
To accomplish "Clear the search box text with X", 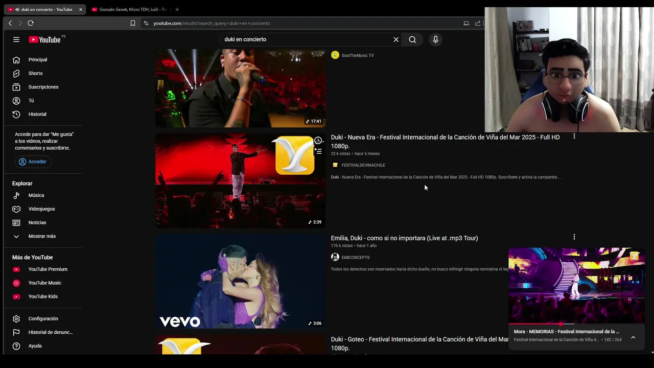I will pyautogui.click(x=396, y=39).
